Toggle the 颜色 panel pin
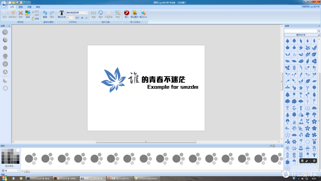This screenshot has height=181, width=321. [282, 146]
